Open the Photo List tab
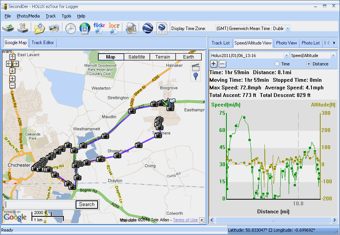Viewport: 340px width, 235px height. point(310,43)
